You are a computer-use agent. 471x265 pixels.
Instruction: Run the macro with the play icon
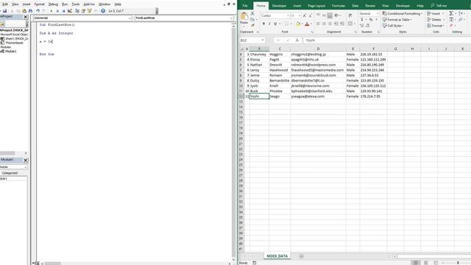pyautogui.click(x=51, y=11)
